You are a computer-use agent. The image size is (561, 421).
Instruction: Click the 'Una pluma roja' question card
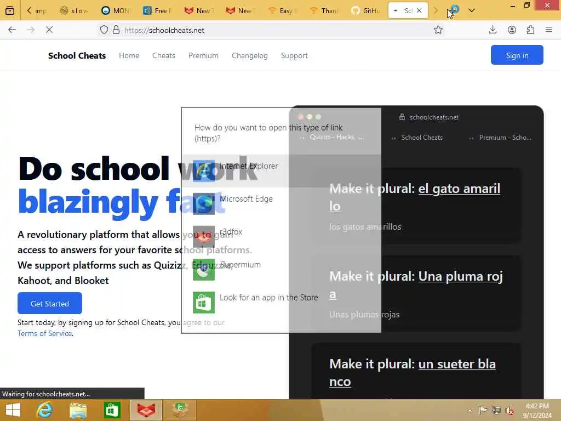click(x=416, y=294)
